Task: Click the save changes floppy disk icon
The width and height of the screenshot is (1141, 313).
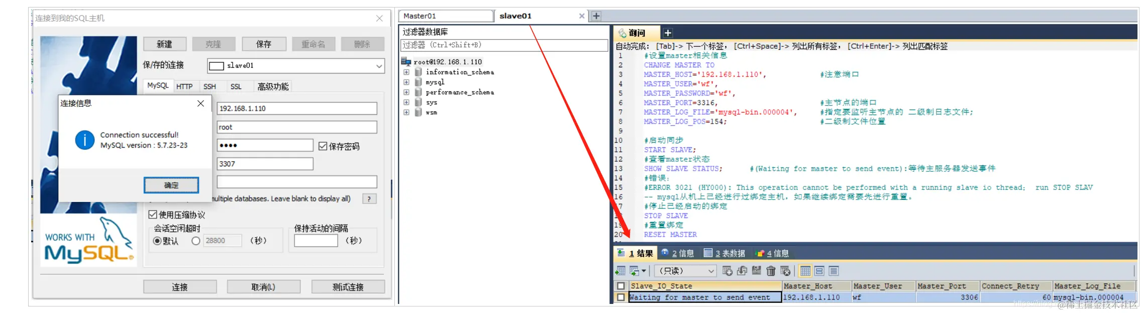Action: click(756, 271)
